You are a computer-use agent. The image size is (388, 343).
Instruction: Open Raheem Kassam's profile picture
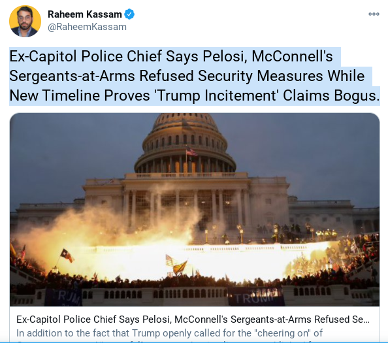tap(25, 22)
